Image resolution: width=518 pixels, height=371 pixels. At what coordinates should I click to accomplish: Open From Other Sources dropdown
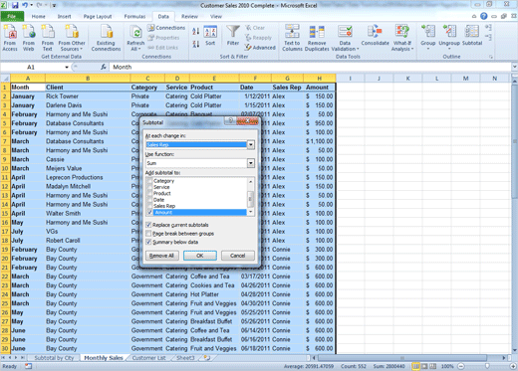[x=72, y=38]
